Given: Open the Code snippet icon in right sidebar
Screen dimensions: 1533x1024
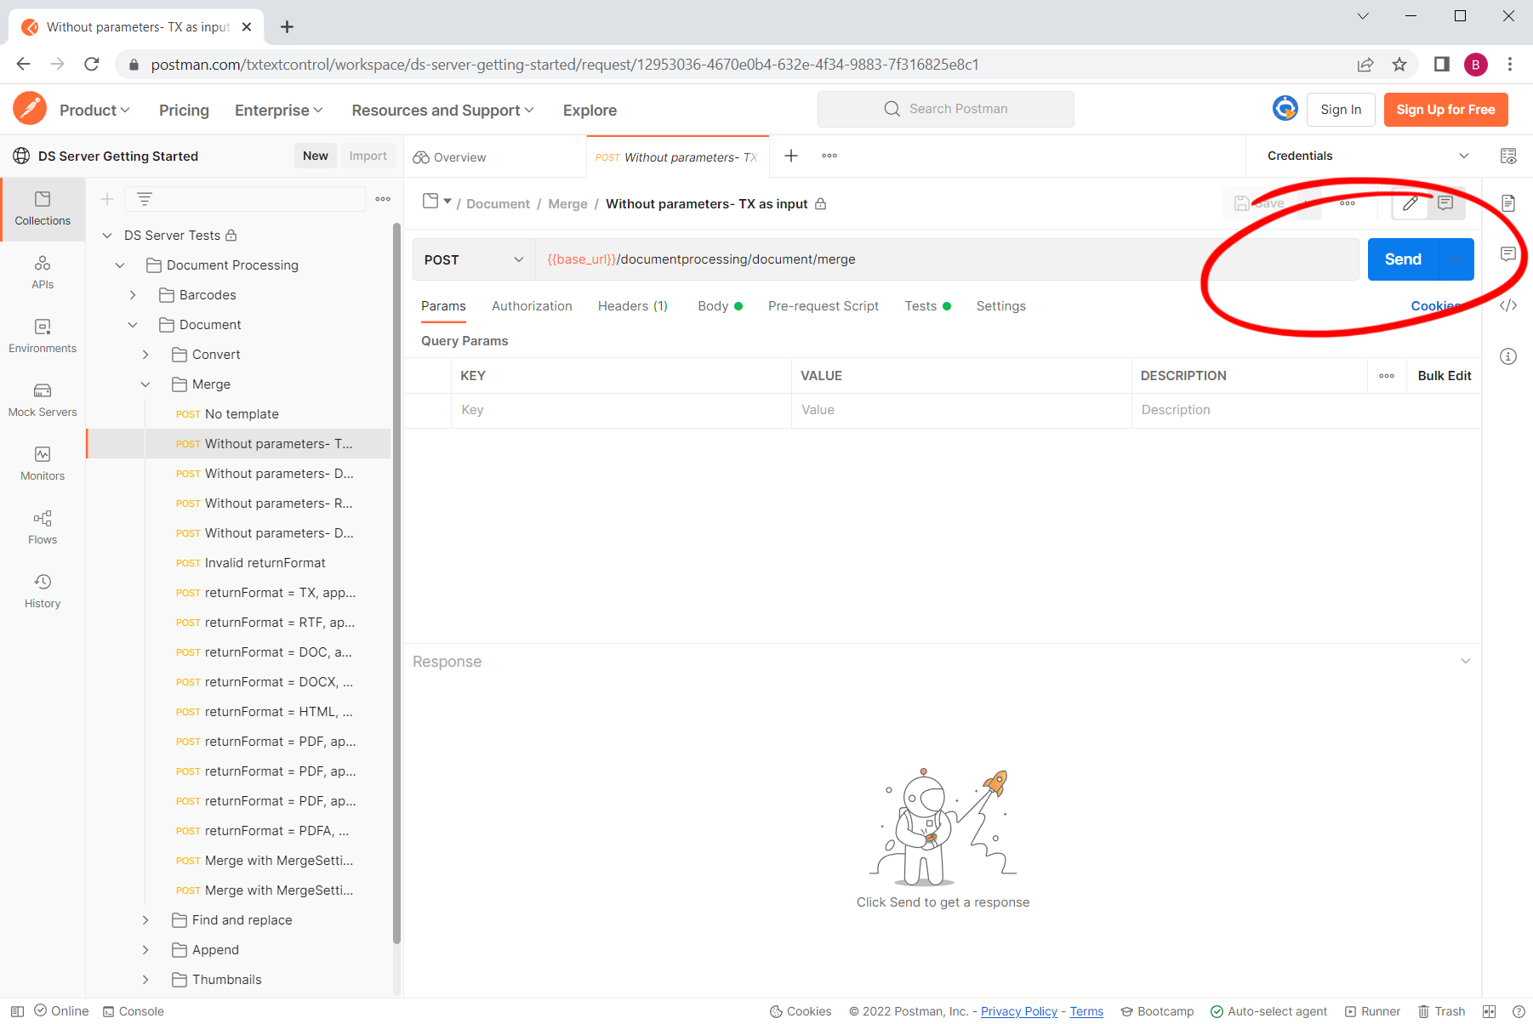Looking at the screenshot, I should [x=1508, y=305].
